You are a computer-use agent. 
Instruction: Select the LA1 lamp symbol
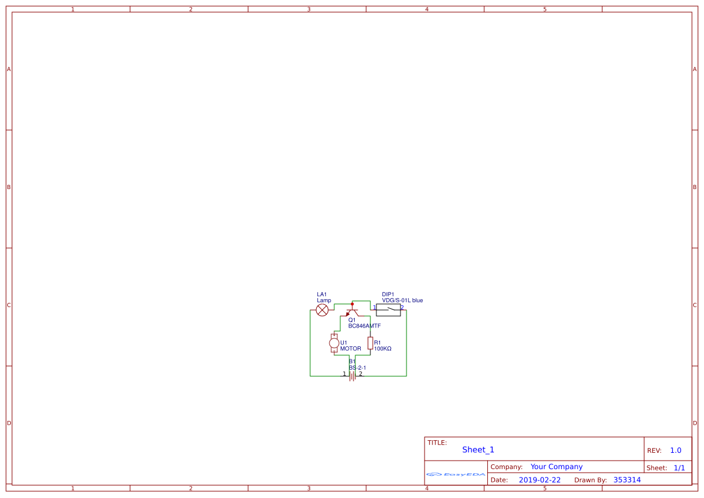322,310
